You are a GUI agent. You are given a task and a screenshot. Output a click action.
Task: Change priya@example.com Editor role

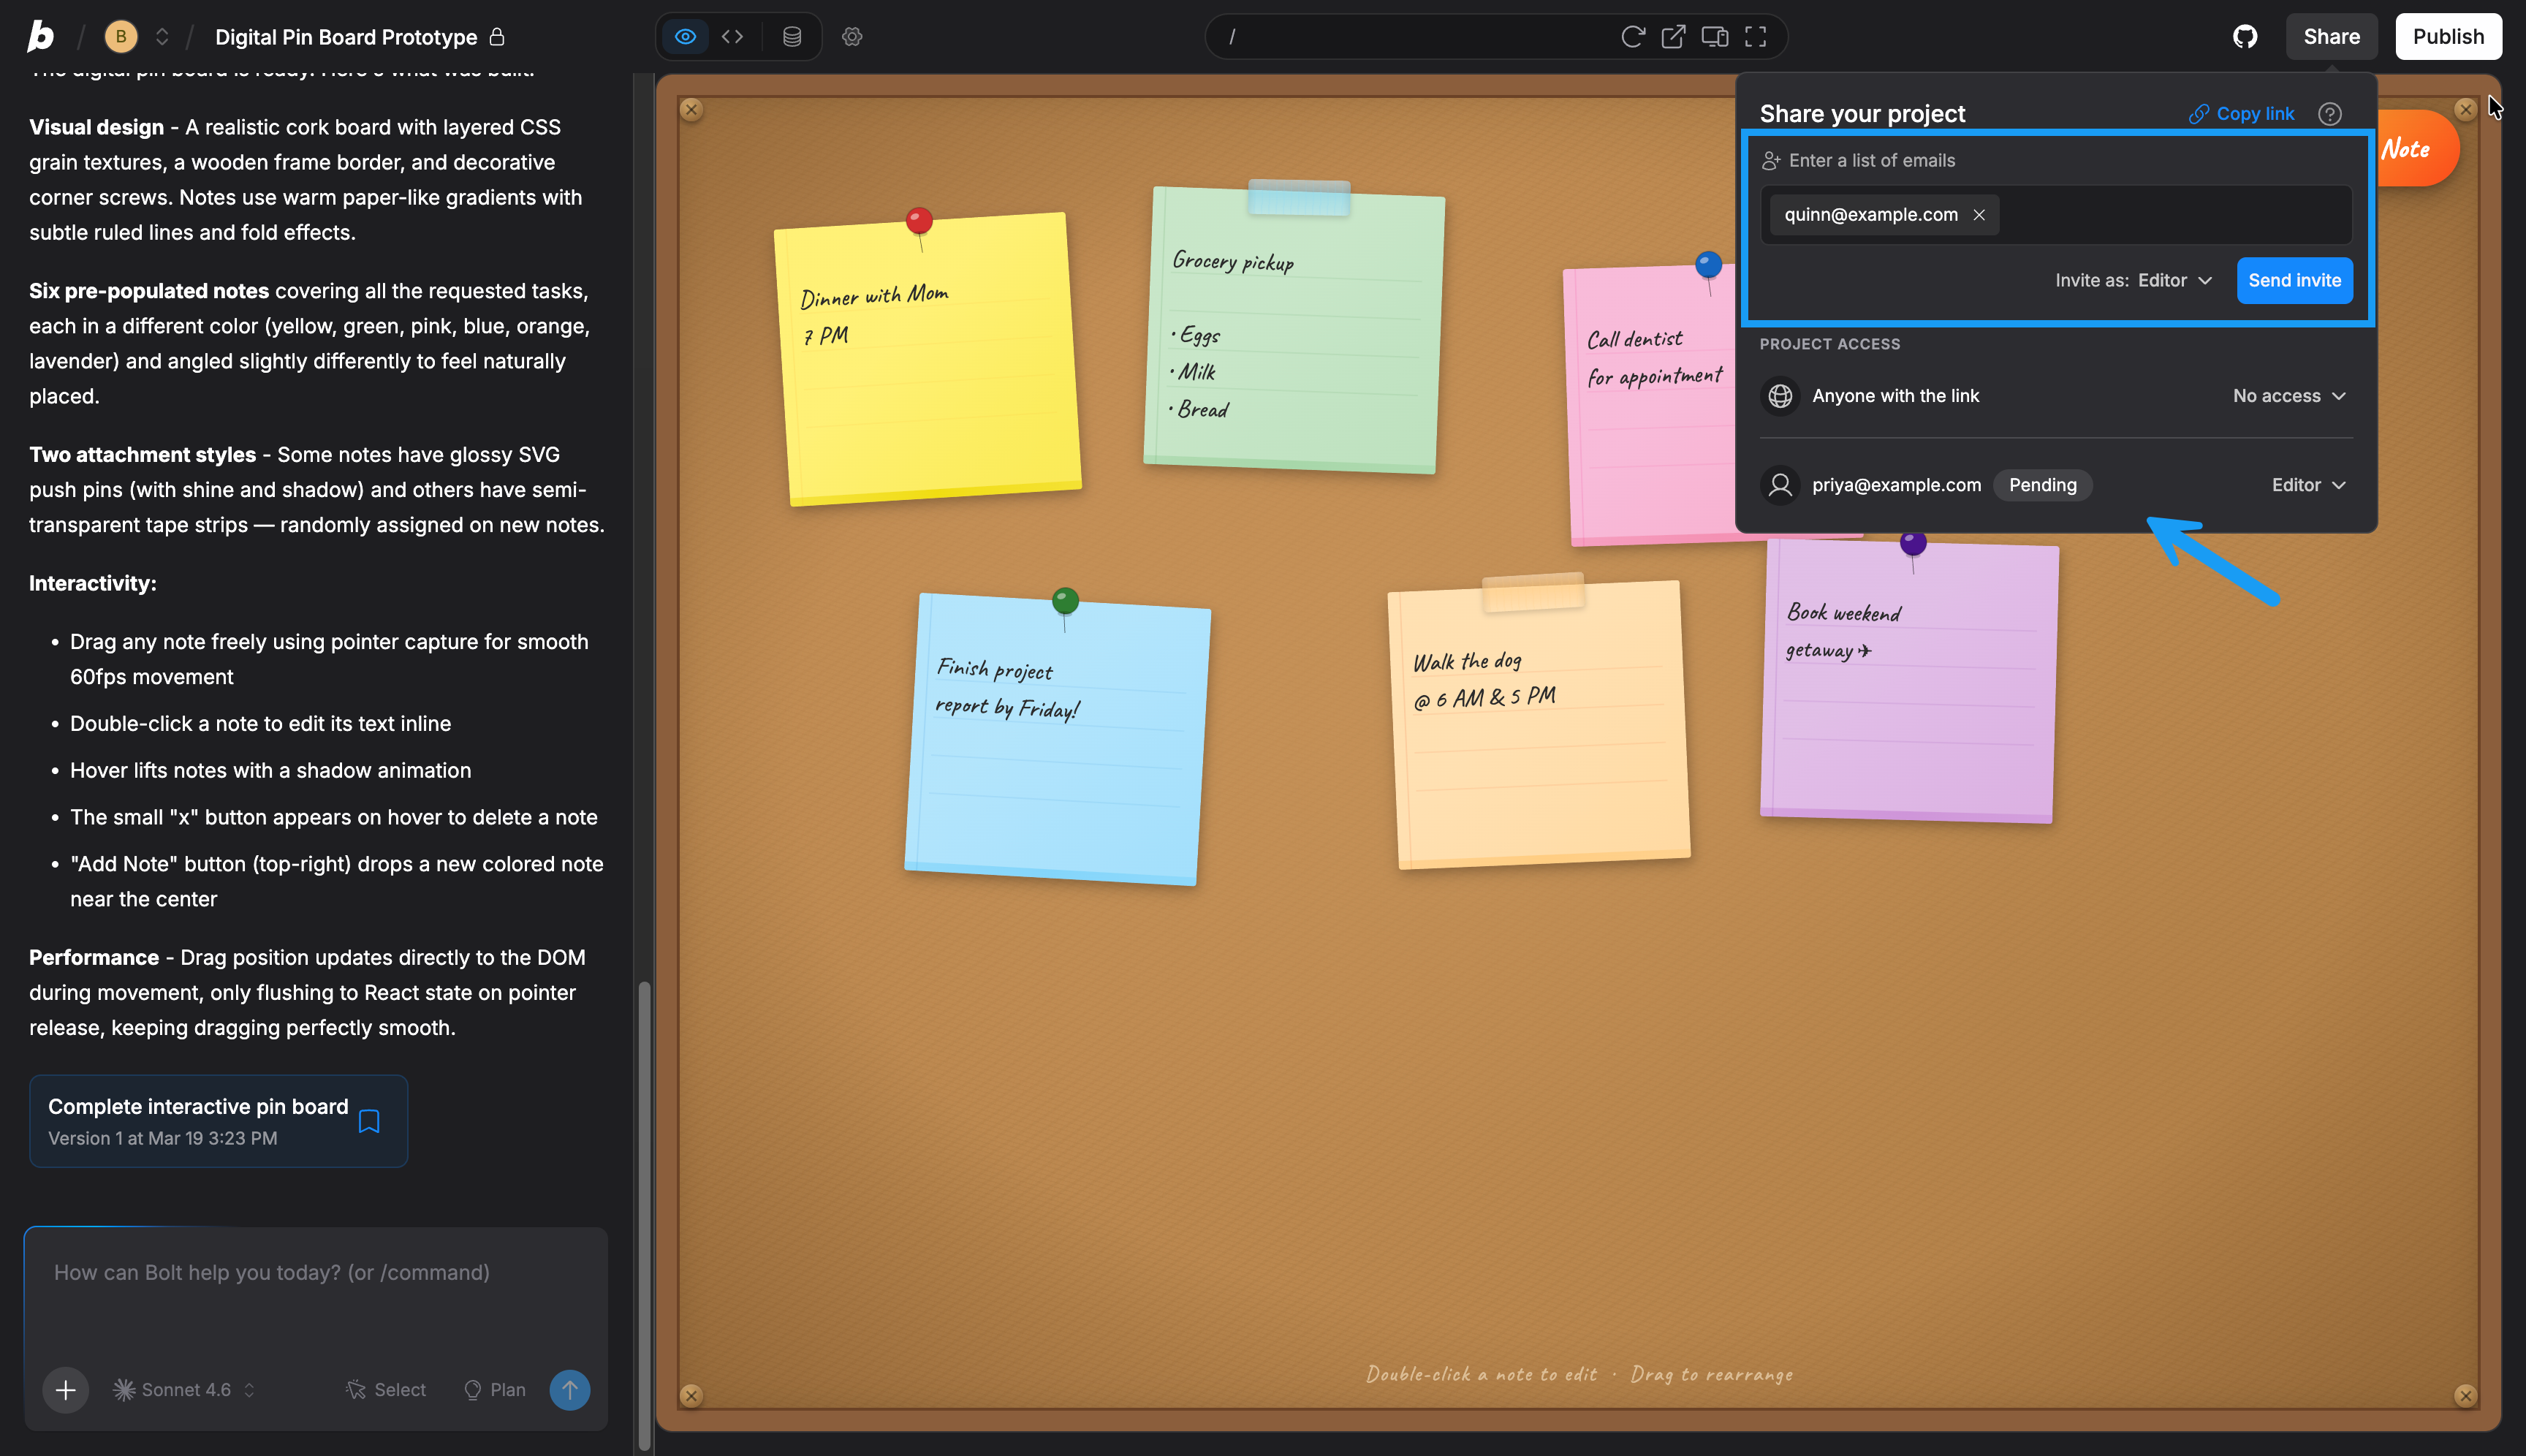tap(2307, 485)
